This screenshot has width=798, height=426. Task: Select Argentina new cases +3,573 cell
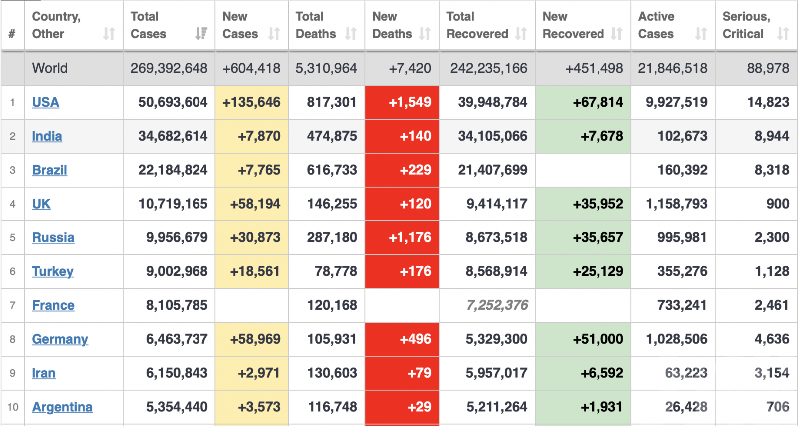[252, 407]
